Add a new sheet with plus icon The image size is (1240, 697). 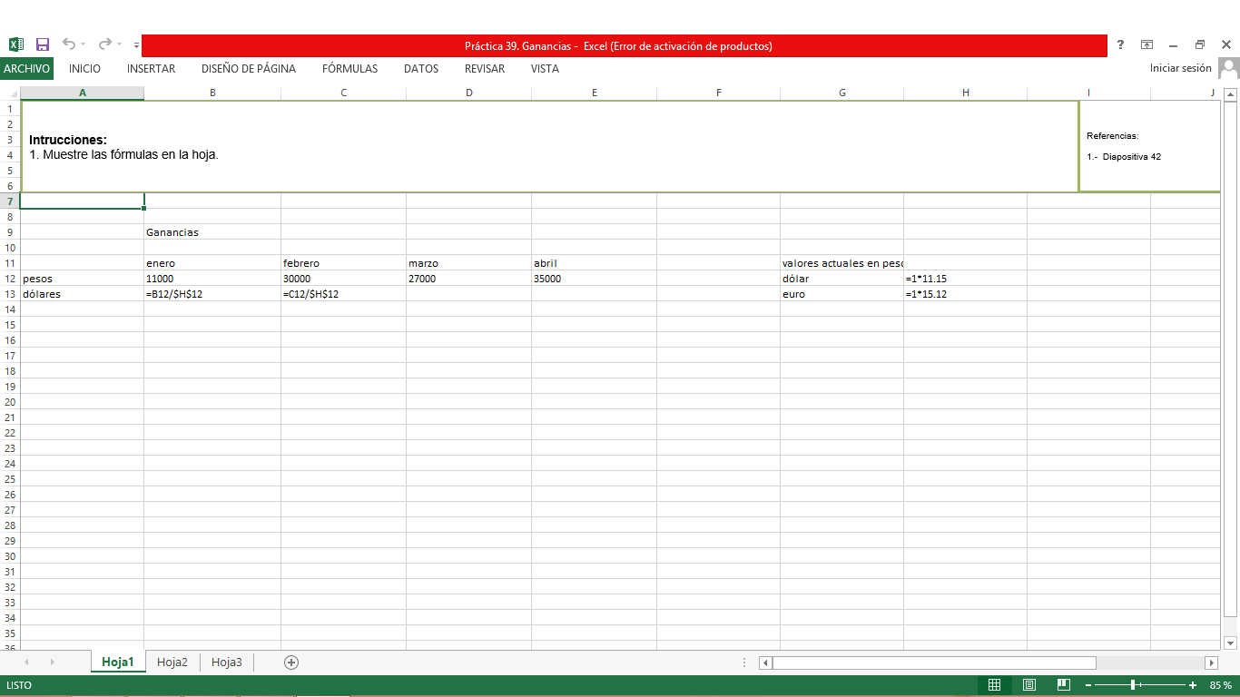(x=291, y=663)
